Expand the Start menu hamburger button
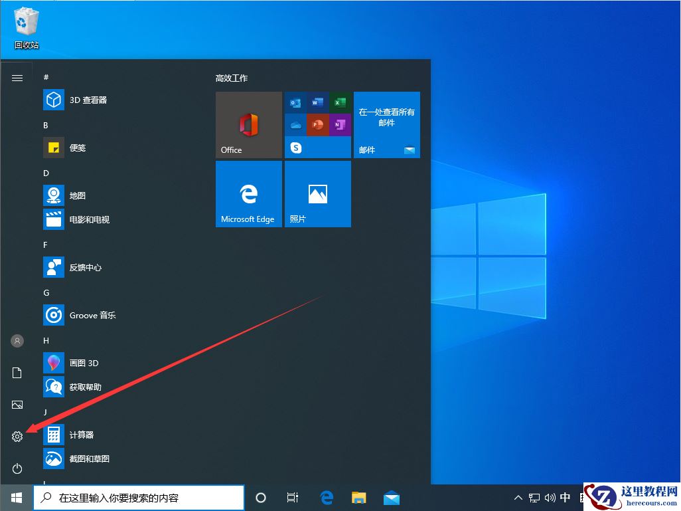Image resolution: width=681 pixels, height=511 pixels. pyautogui.click(x=17, y=77)
